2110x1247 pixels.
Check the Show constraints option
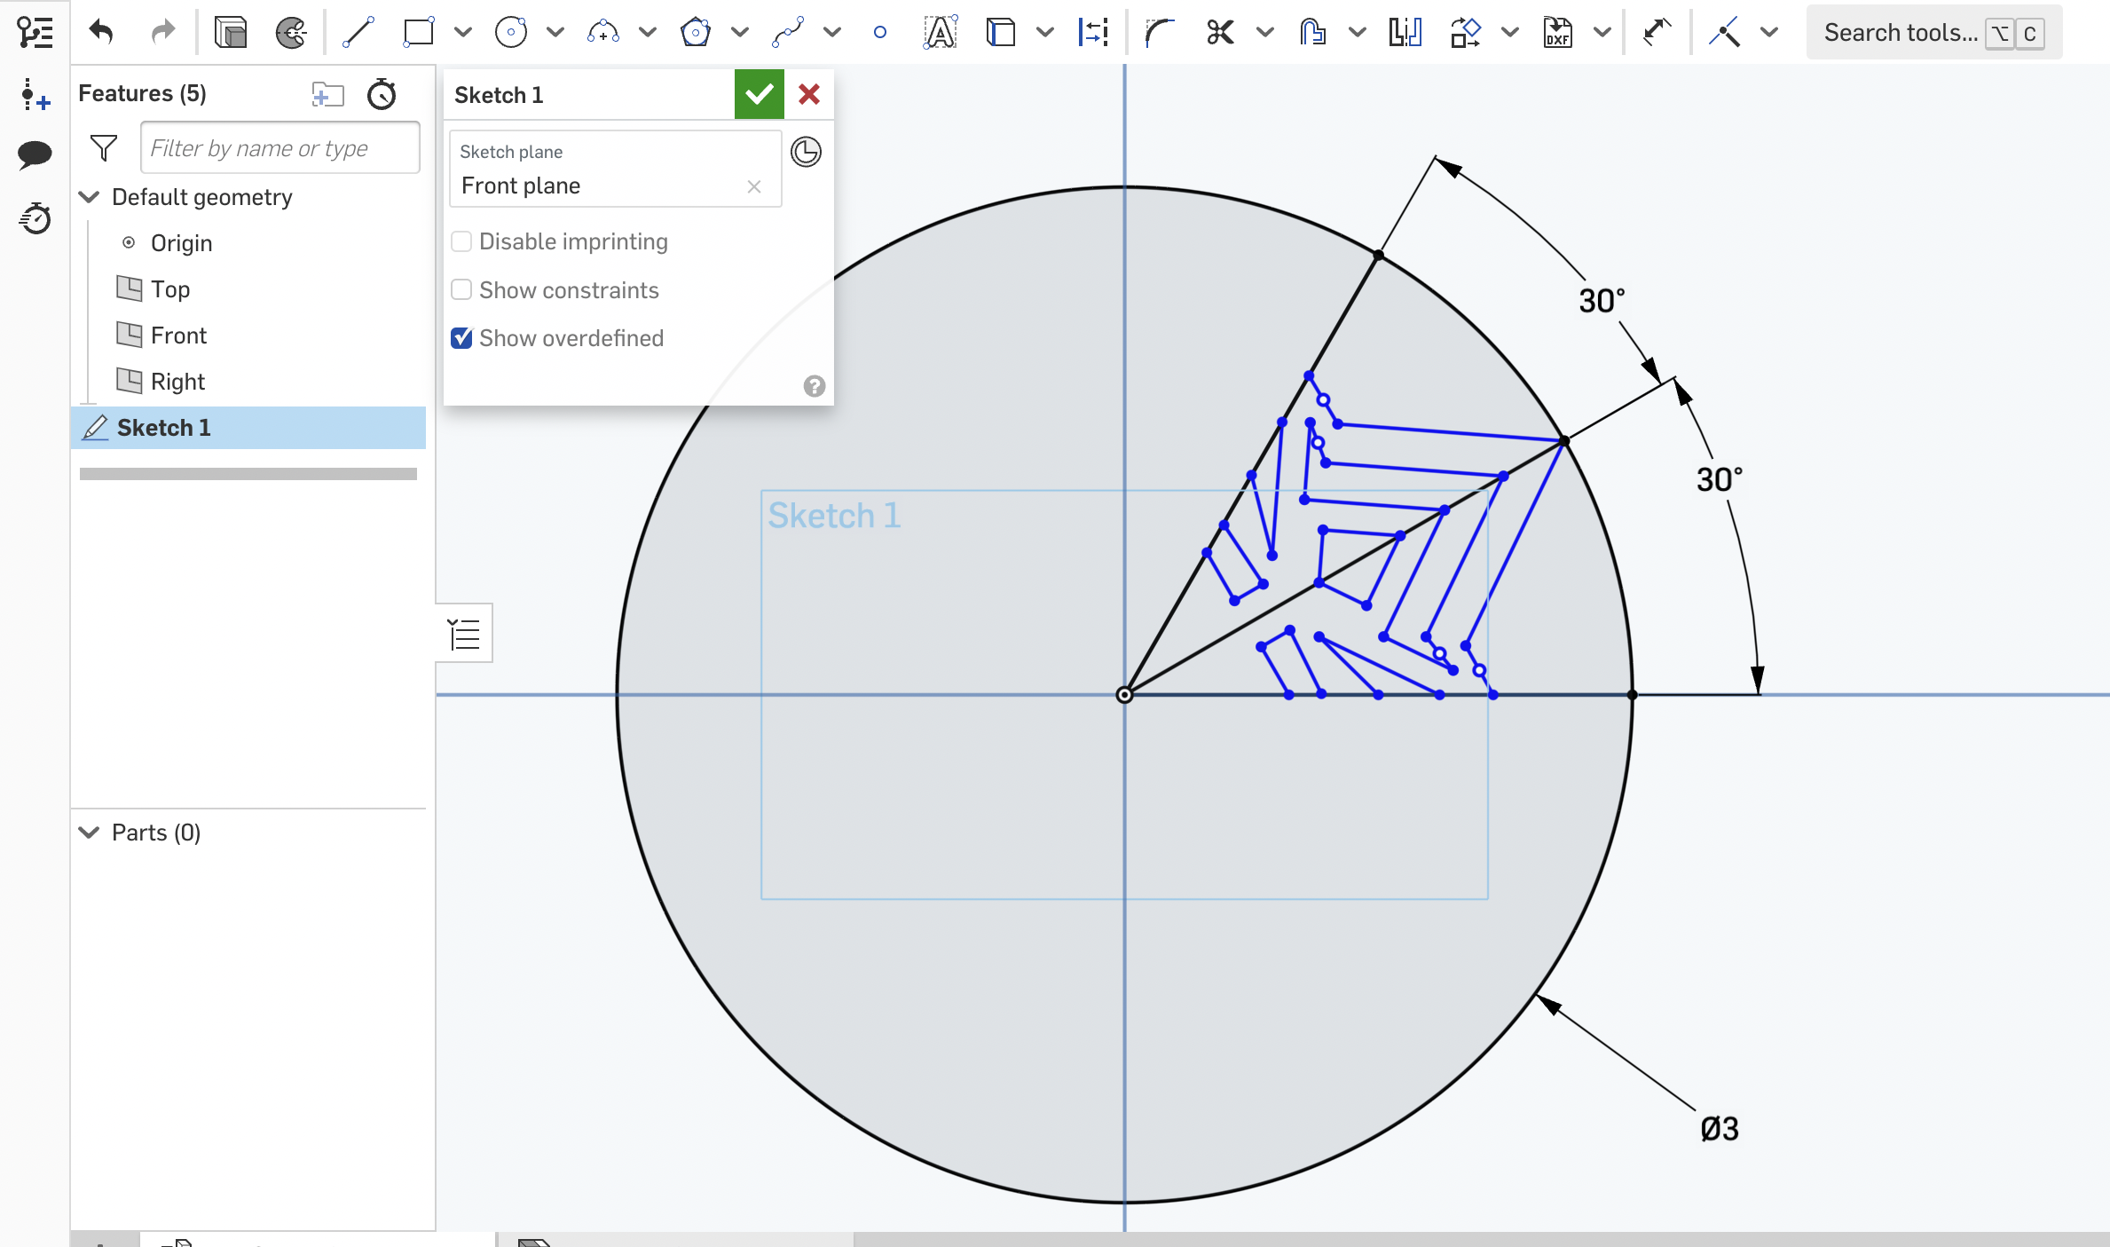click(461, 290)
